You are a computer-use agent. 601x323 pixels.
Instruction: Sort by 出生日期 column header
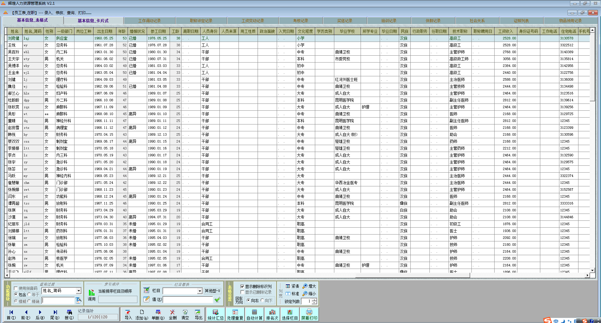coord(105,31)
